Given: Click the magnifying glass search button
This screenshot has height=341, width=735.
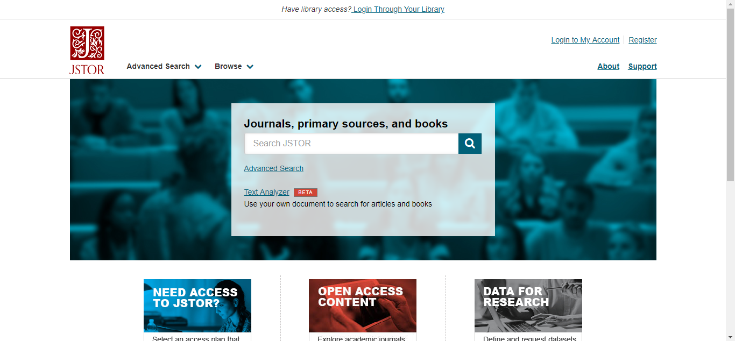Looking at the screenshot, I should click(470, 144).
